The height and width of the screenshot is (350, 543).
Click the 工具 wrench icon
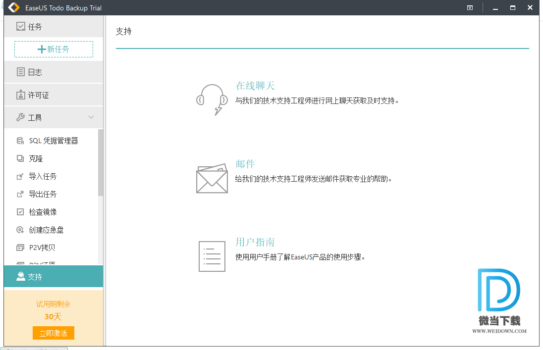pos(20,117)
